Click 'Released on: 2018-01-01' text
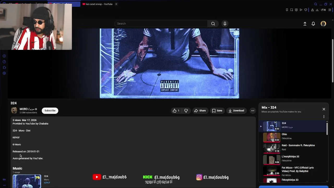The image size is (334, 188). point(26,151)
